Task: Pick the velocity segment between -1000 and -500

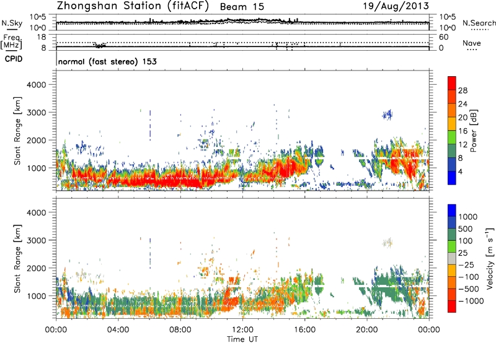Action: pyautogui.click(x=452, y=295)
